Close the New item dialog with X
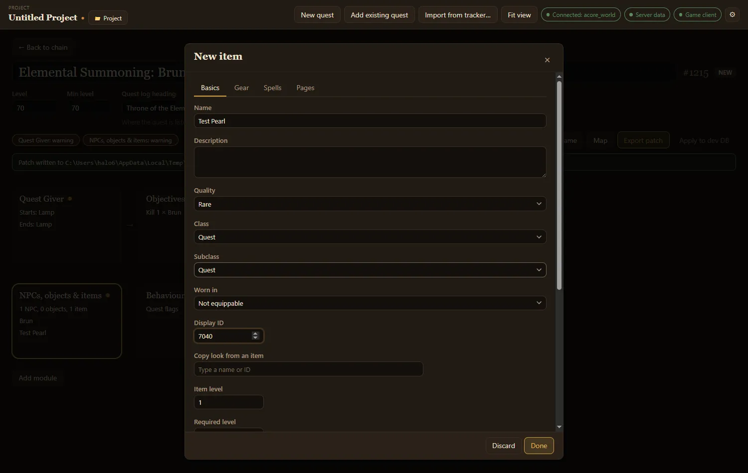Viewport: 748px width, 473px height. pos(547,60)
